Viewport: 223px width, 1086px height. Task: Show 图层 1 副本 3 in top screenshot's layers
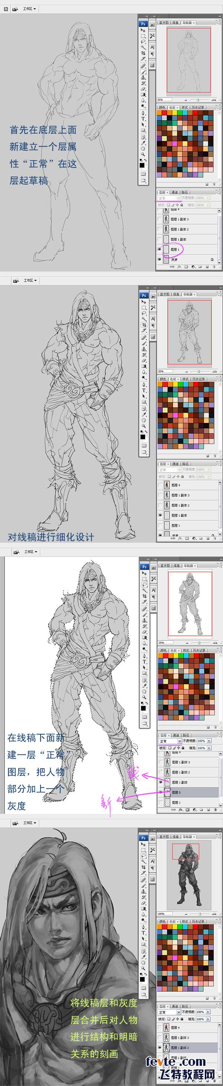[159, 219]
